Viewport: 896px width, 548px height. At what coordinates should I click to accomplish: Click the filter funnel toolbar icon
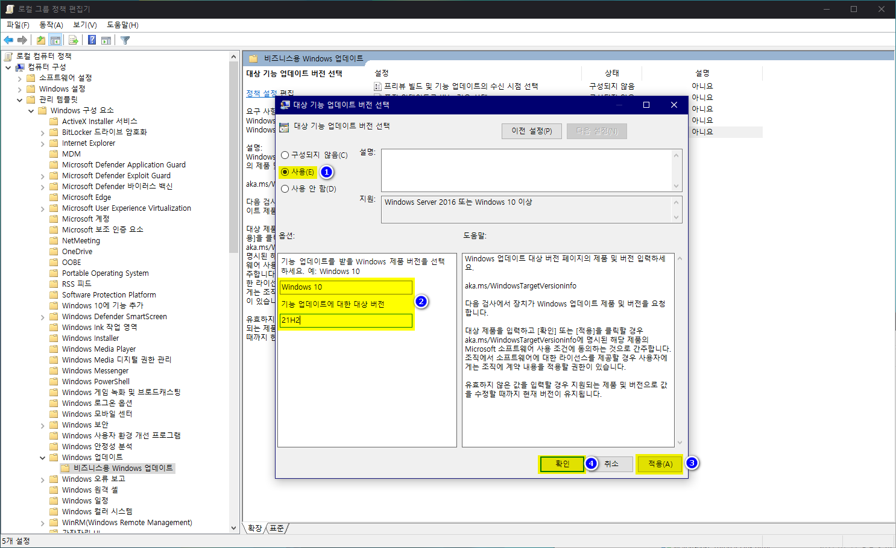pos(125,40)
